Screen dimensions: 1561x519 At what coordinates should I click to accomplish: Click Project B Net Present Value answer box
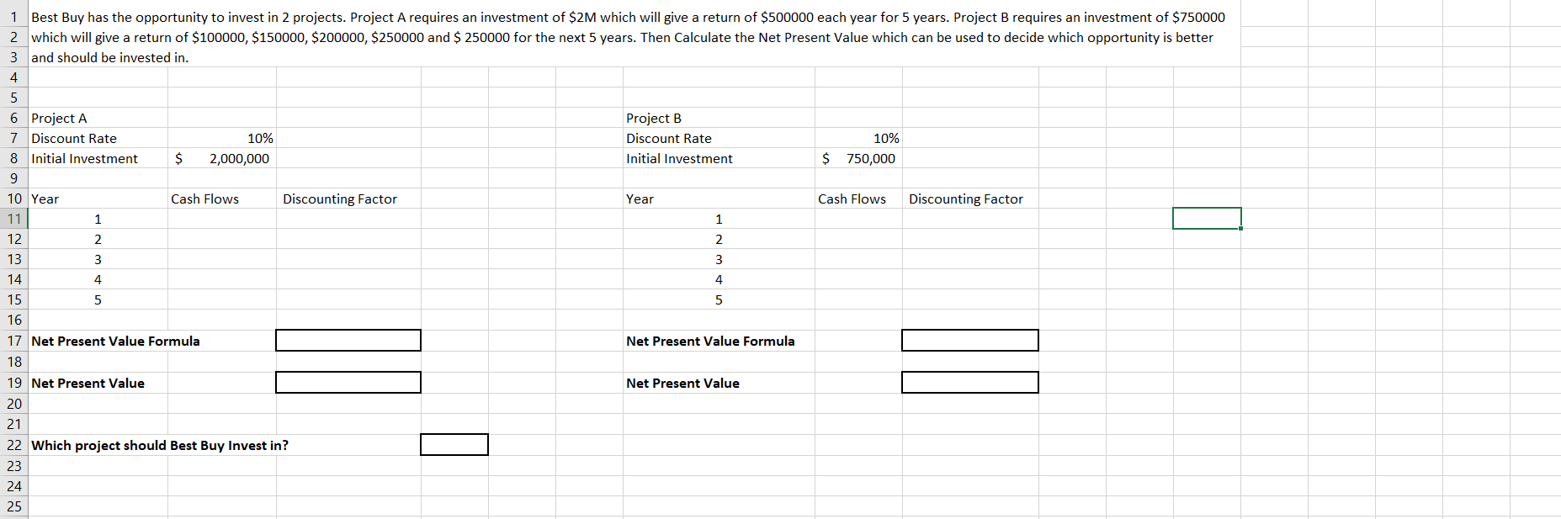tap(970, 383)
